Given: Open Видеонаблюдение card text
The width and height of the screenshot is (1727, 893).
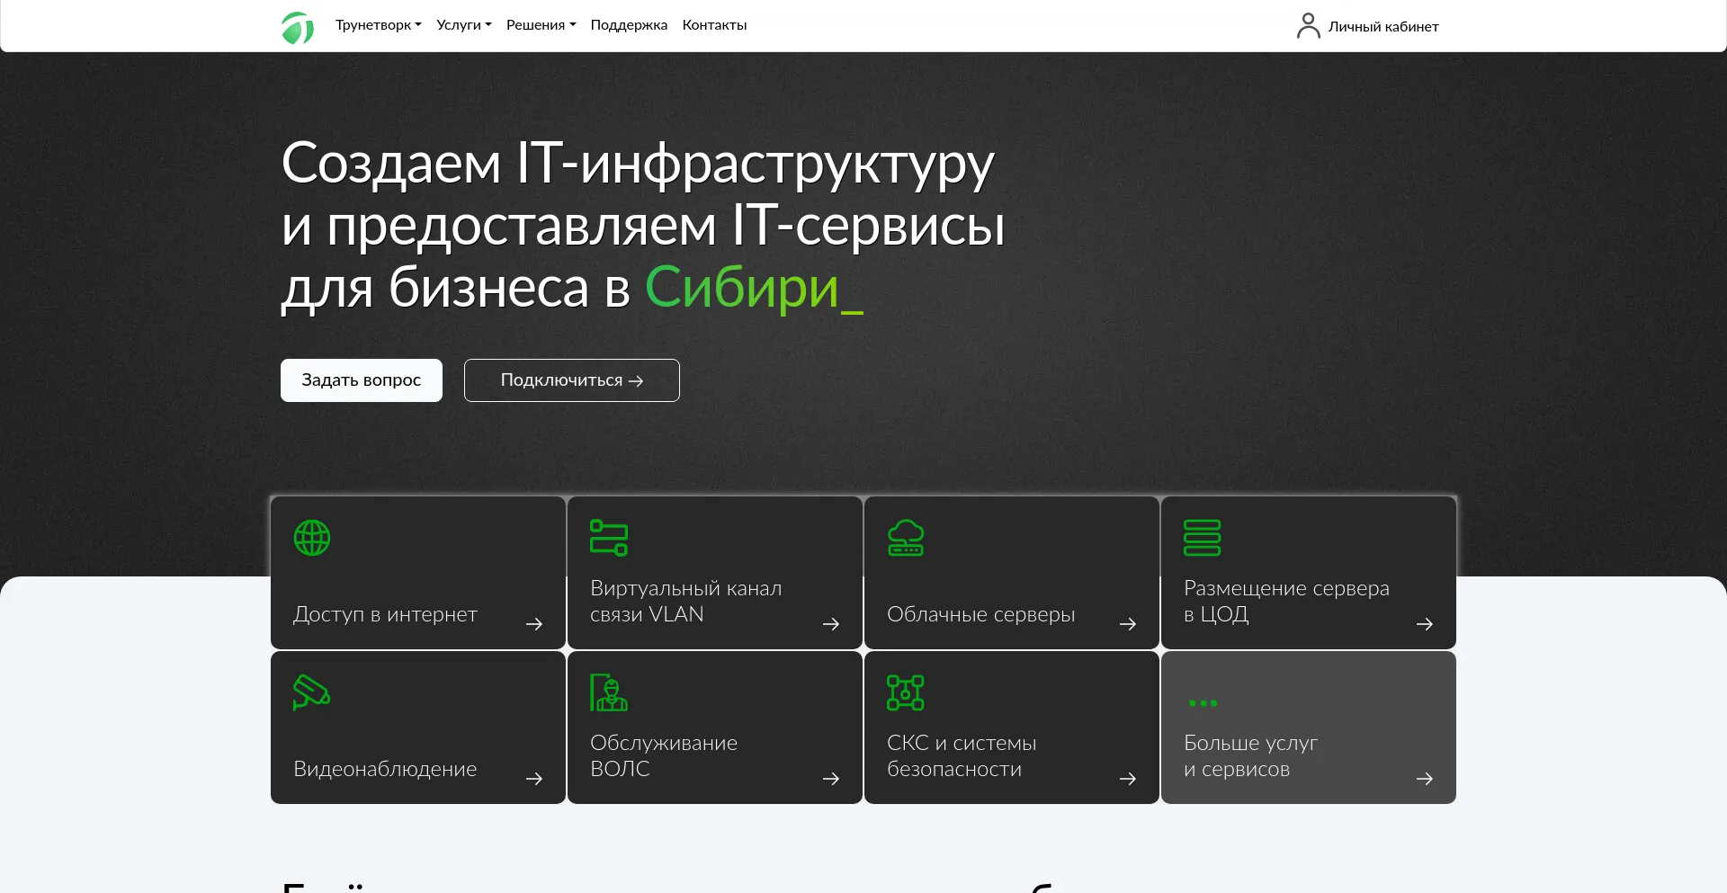Looking at the screenshot, I should pos(385,769).
